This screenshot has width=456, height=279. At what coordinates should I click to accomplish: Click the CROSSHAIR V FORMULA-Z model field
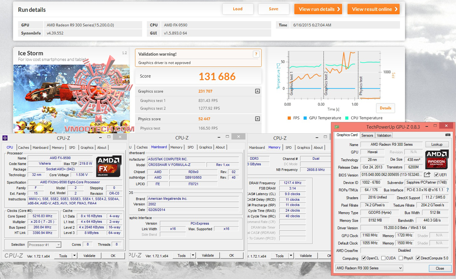[177, 165]
